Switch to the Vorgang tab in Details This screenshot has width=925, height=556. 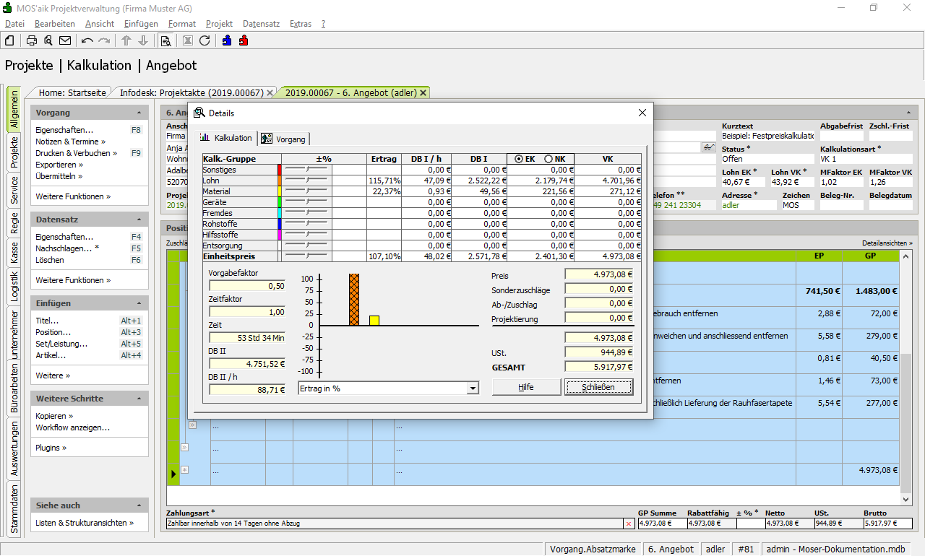click(x=283, y=139)
